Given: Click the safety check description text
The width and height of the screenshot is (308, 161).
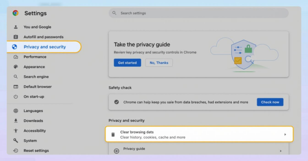Looking at the screenshot, I should [x=186, y=102].
